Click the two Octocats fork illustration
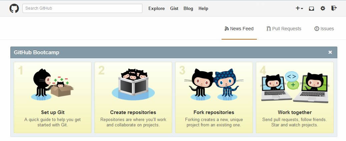The width and height of the screenshot is (346, 141). click(214, 85)
